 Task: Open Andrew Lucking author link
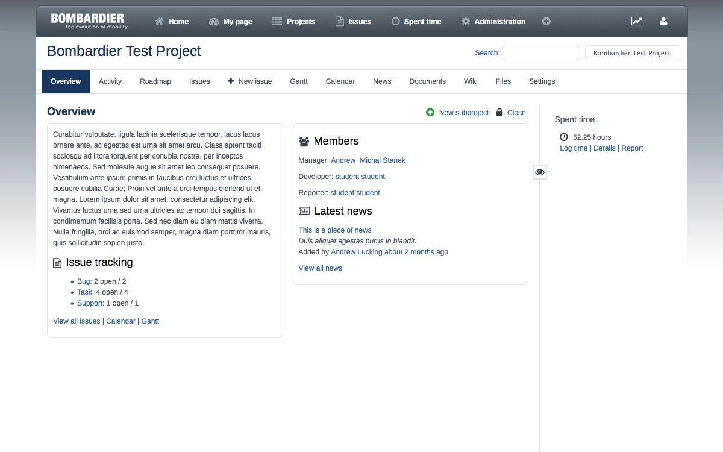[357, 252]
